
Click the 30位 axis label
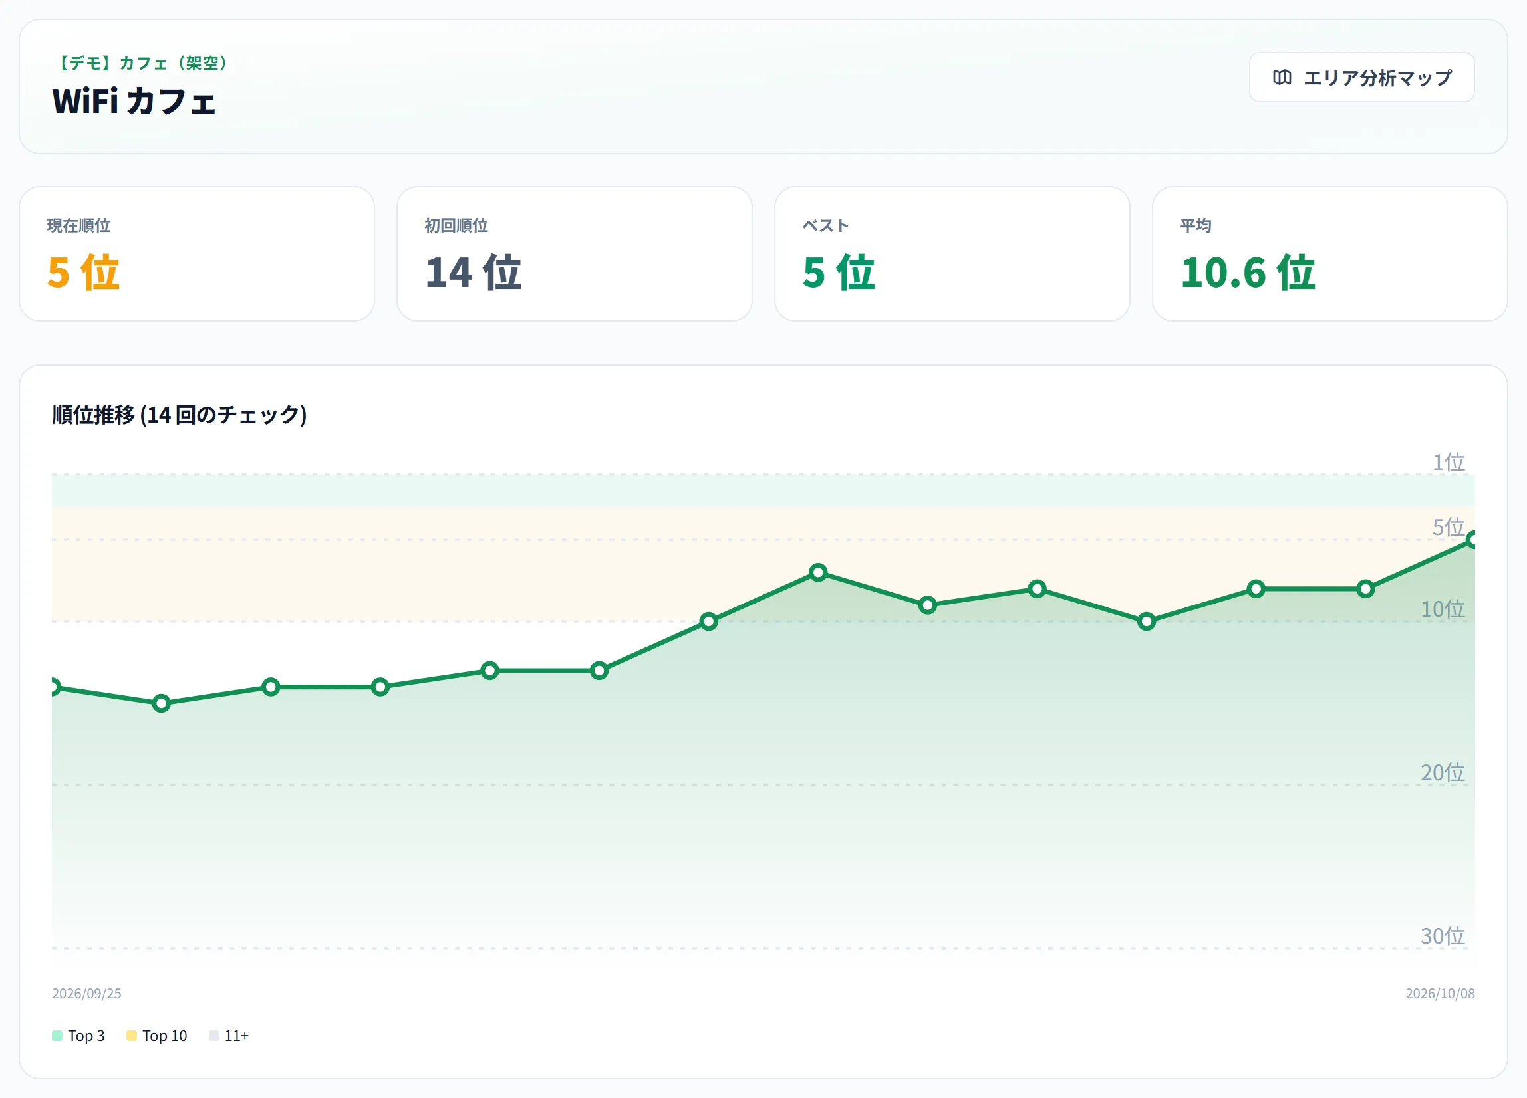[x=1443, y=936]
